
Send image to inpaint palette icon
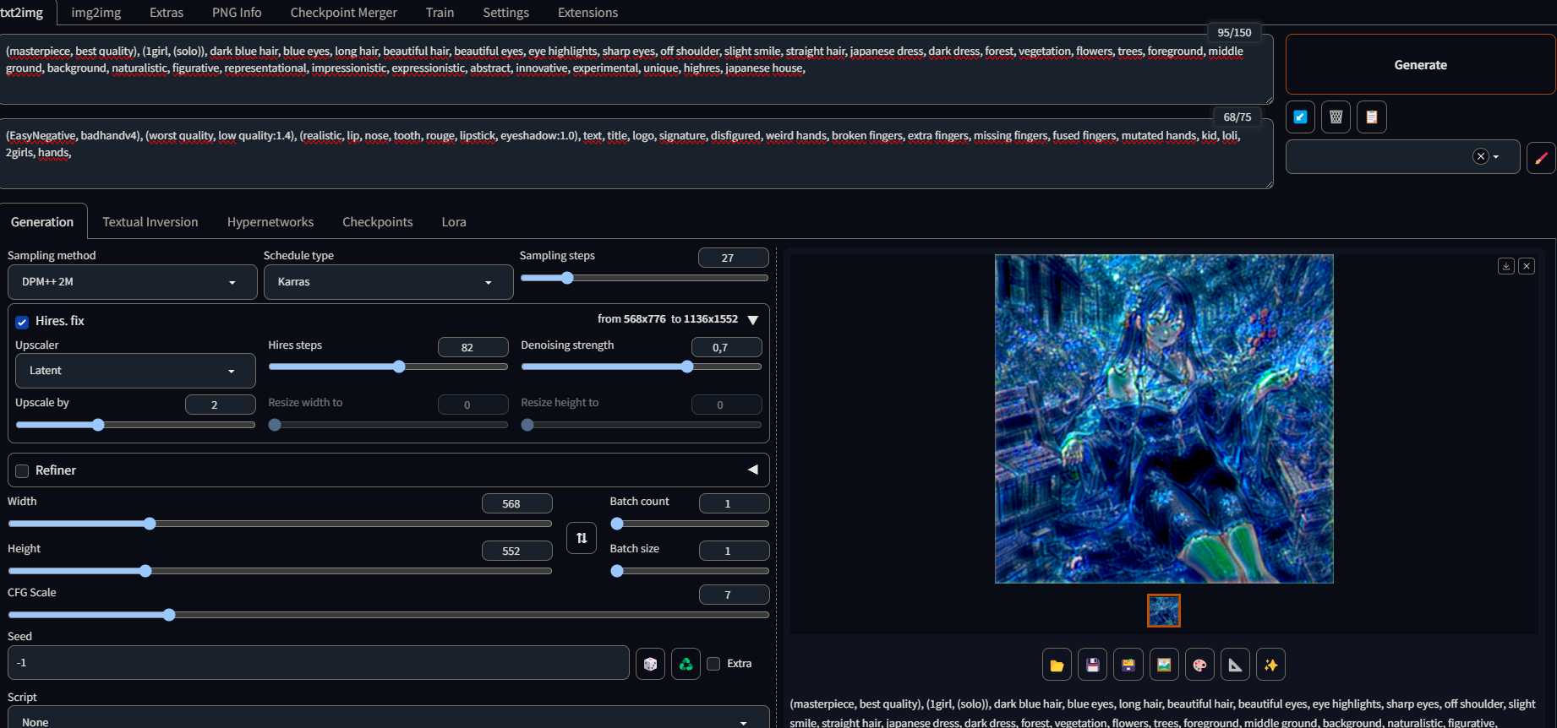click(x=1199, y=665)
